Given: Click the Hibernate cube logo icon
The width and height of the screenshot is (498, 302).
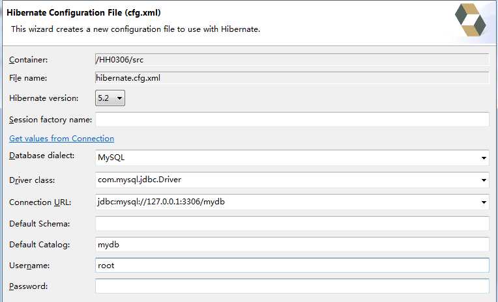Looking at the screenshot, I should pyautogui.click(x=471, y=20).
